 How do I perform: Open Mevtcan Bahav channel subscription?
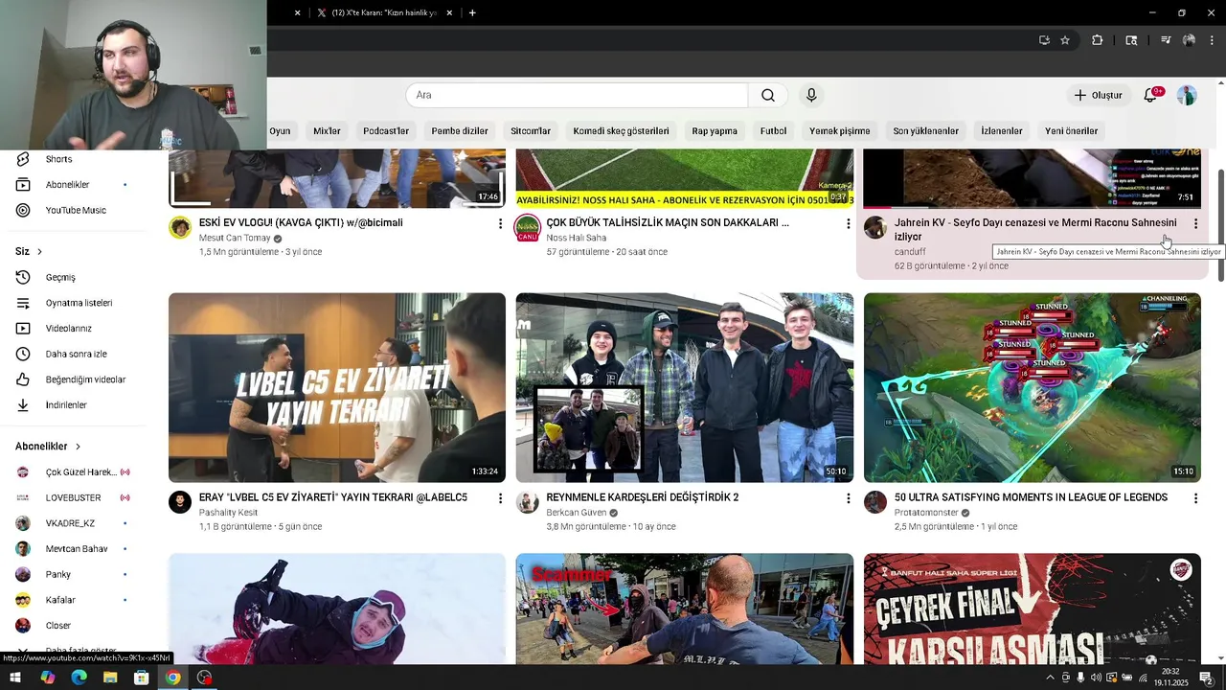coord(73,549)
